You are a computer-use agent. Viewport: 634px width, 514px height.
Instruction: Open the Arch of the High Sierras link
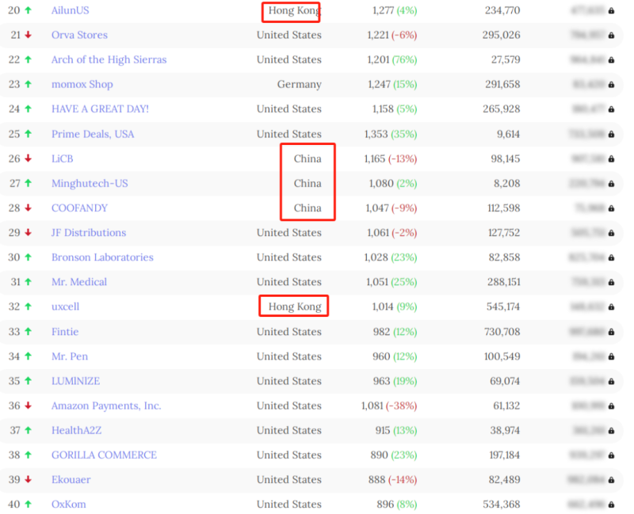[109, 59]
